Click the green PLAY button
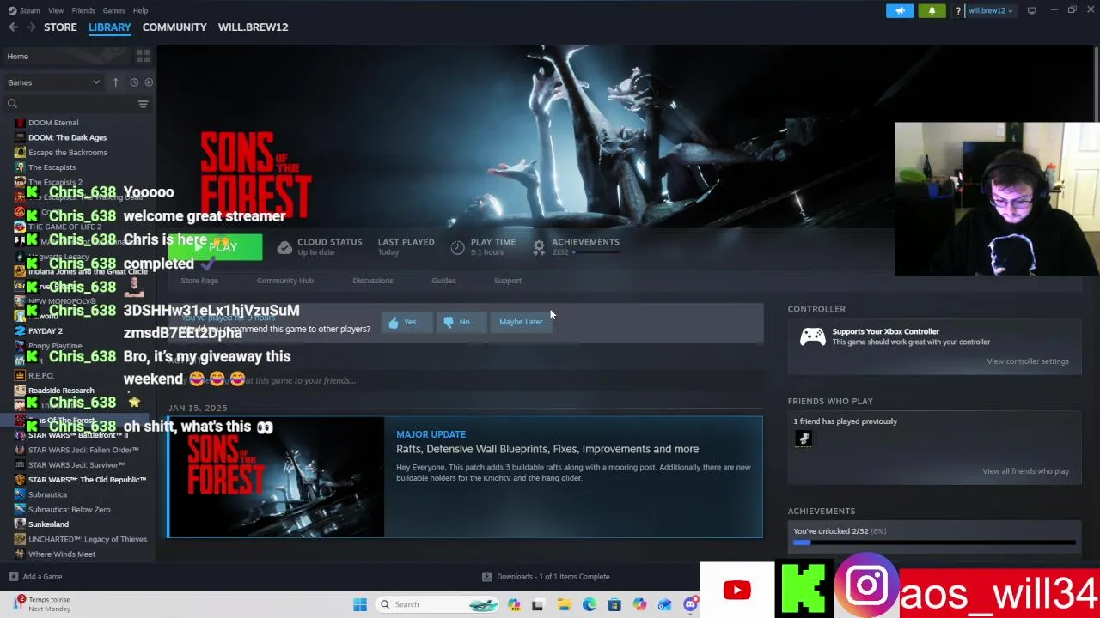This screenshot has height=618, width=1100. point(215,247)
